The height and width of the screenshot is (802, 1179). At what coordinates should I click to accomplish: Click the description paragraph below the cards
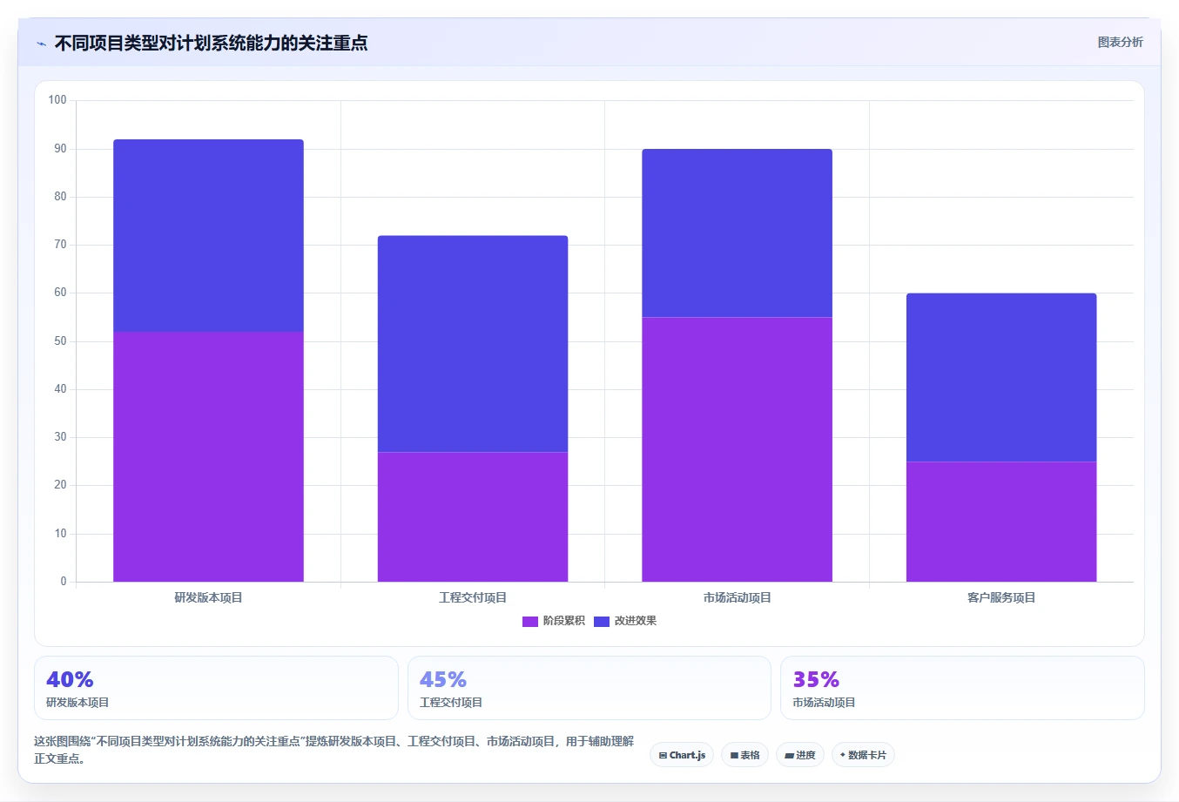tap(334, 750)
